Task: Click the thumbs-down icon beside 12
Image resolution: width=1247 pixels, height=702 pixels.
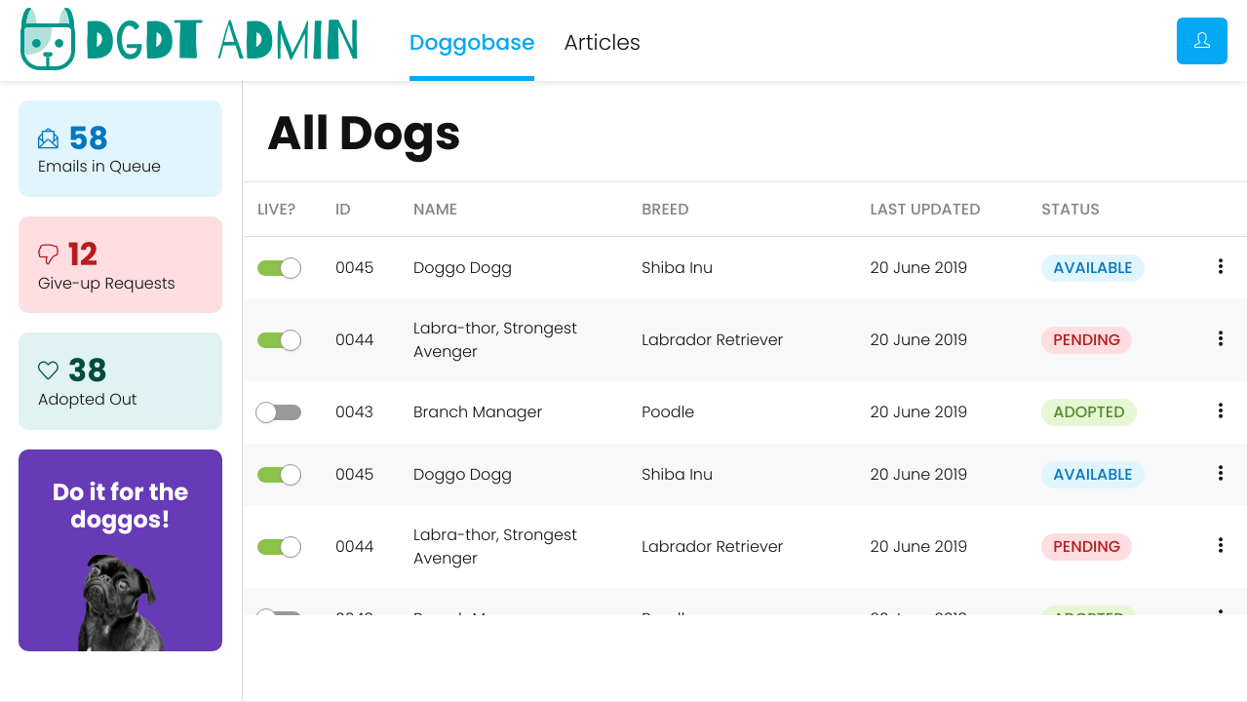Action: tap(48, 254)
